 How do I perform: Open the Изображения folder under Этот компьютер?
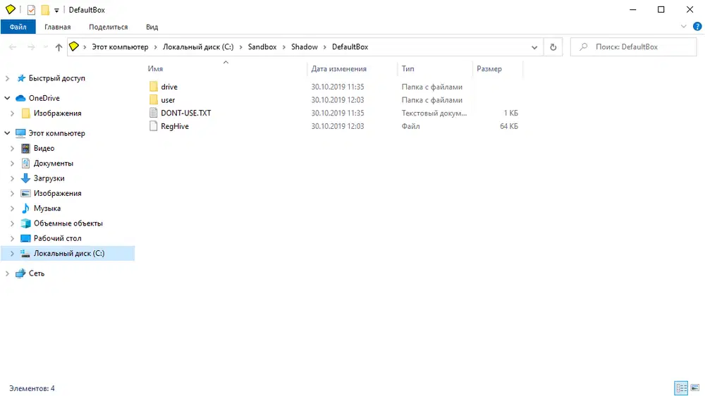[58, 193]
